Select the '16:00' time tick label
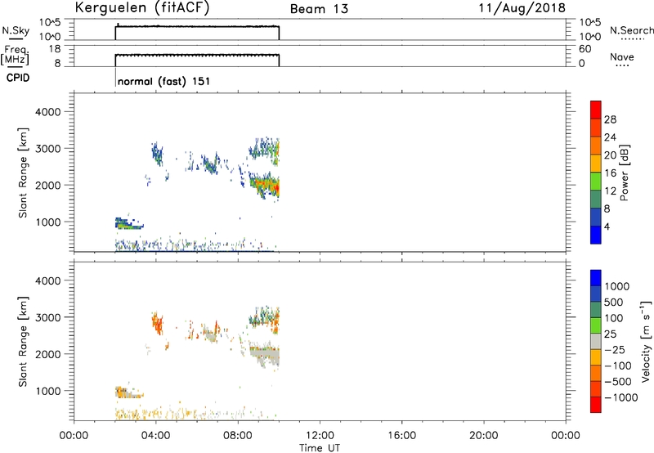The width and height of the screenshot is (654, 453). tap(401, 436)
